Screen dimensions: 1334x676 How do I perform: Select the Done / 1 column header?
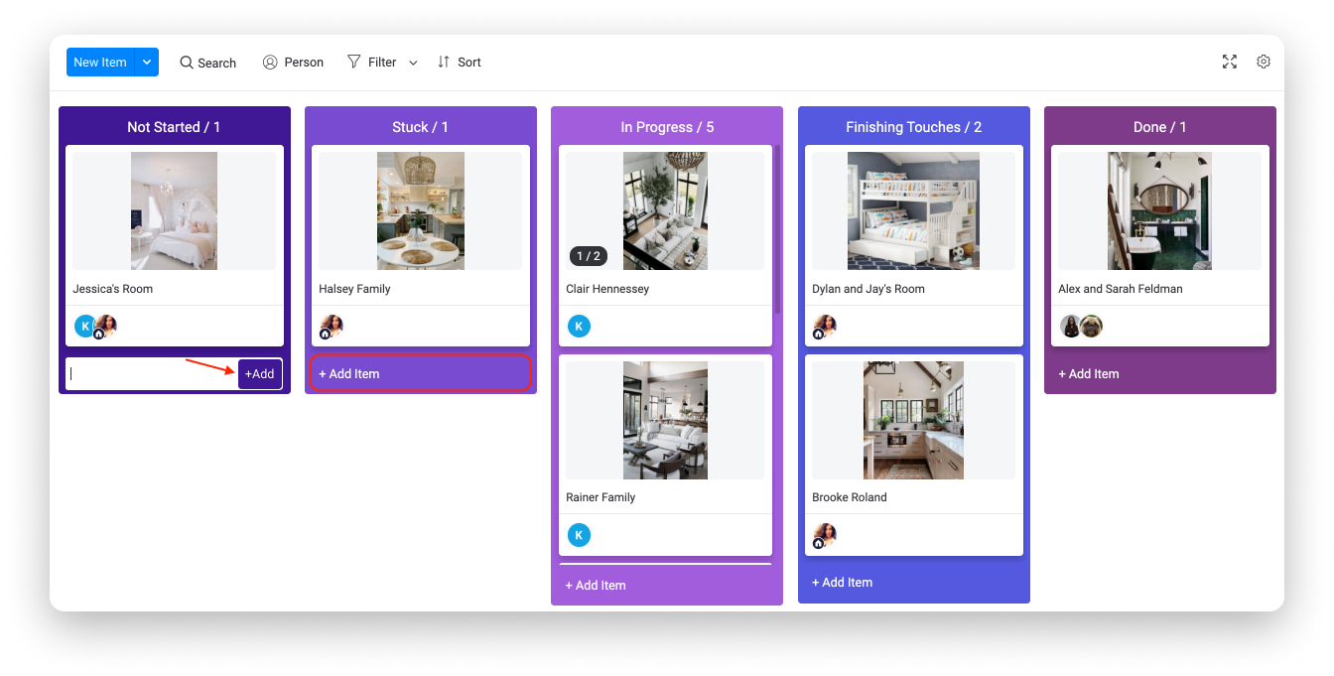coord(1160,127)
